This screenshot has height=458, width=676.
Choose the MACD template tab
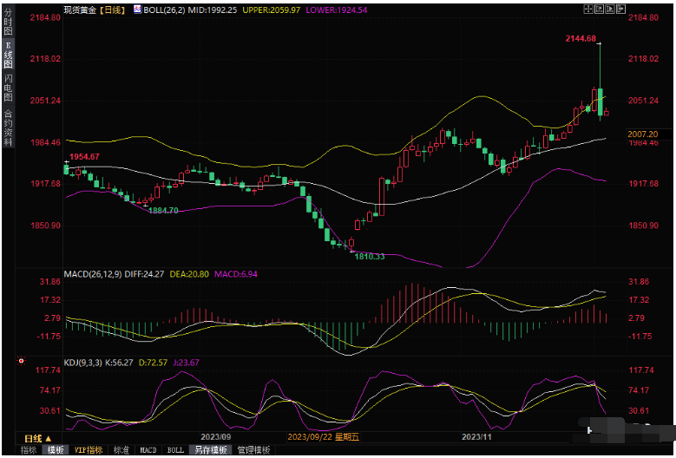click(x=148, y=450)
